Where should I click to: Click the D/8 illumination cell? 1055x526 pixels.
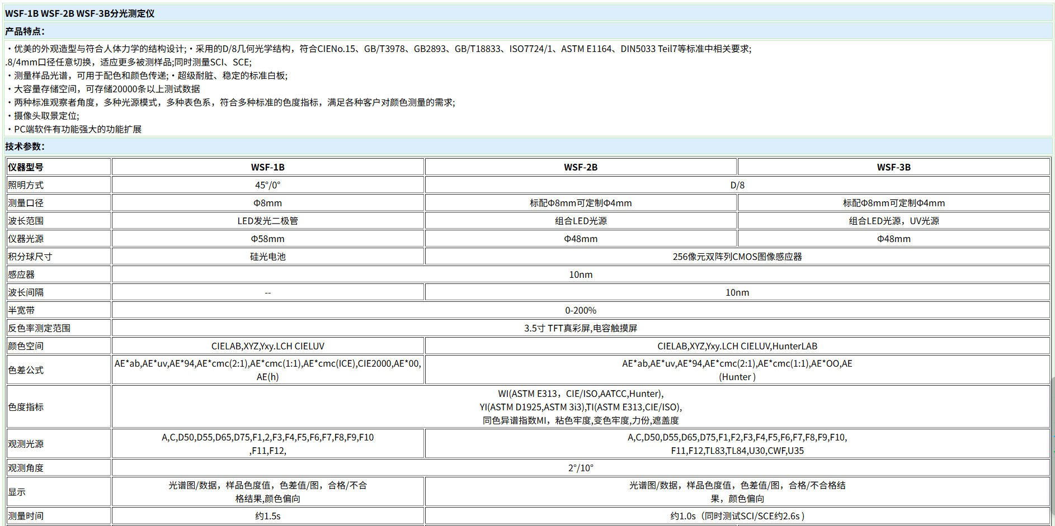pos(737,185)
